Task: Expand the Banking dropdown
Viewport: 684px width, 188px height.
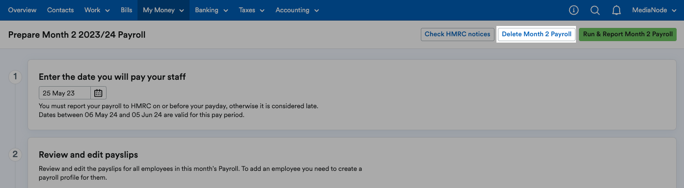Action: coord(212,10)
